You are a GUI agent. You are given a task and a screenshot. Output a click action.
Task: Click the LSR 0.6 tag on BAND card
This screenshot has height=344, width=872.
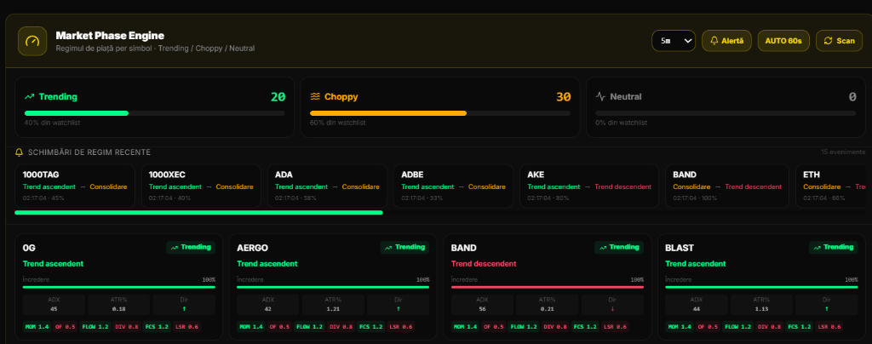click(x=615, y=327)
